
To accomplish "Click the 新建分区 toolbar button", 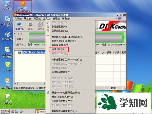I will click(x=20, y=26).
